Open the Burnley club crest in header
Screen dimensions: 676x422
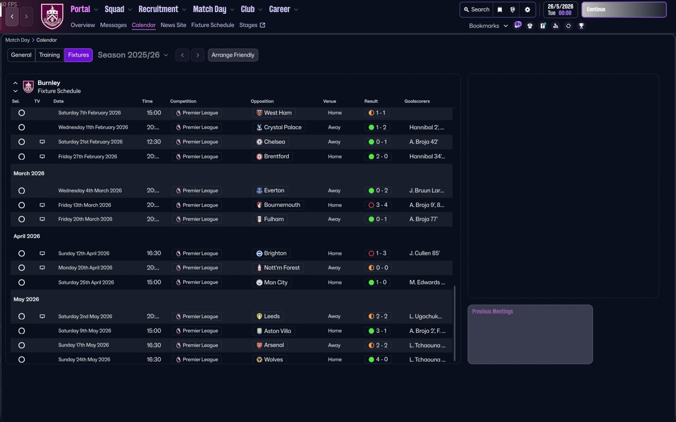(x=52, y=16)
